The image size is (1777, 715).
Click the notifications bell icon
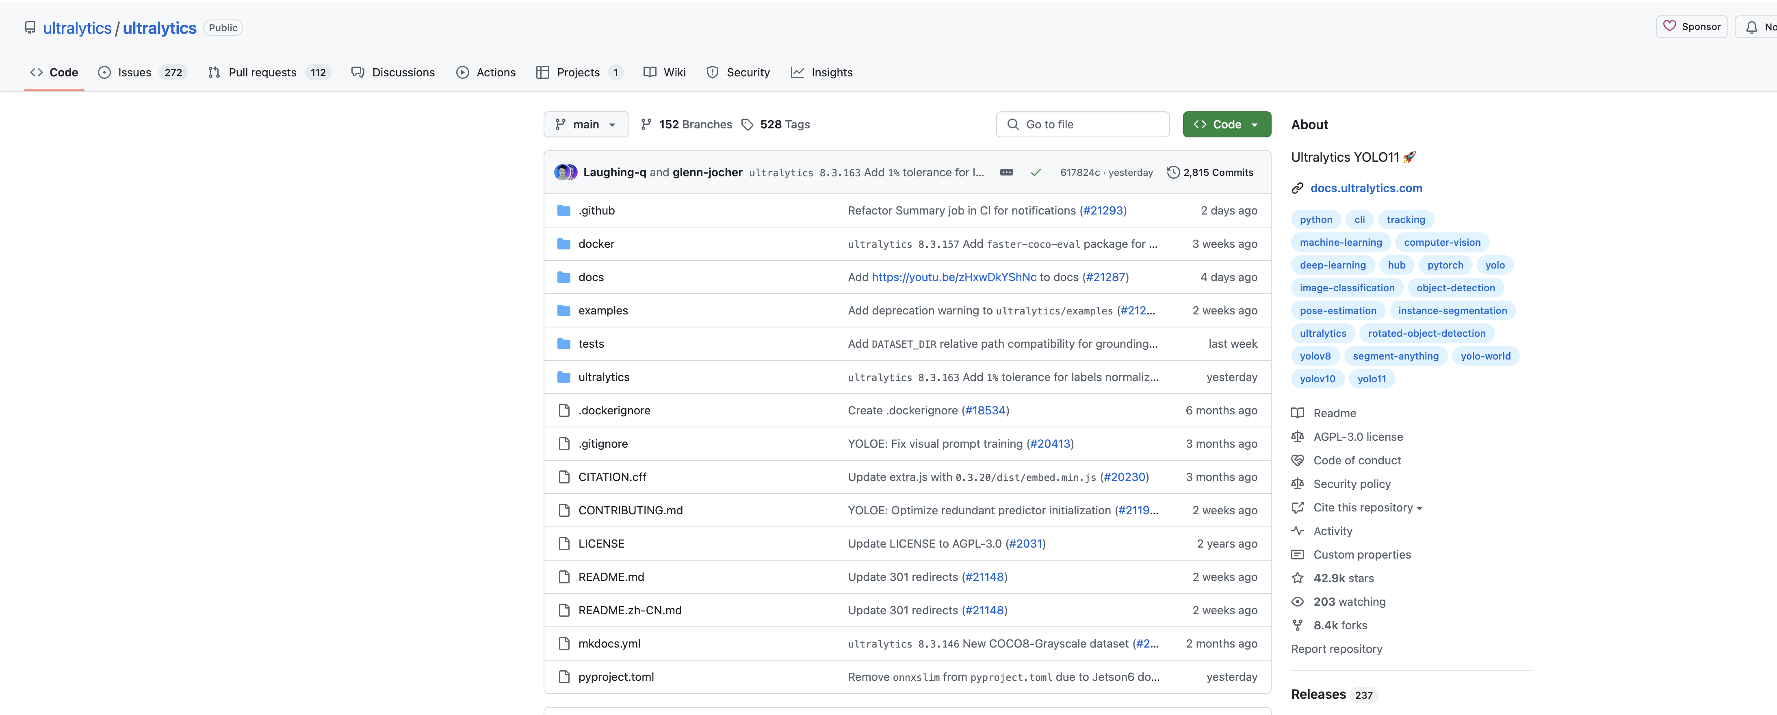pyautogui.click(x=1751, y=27)
